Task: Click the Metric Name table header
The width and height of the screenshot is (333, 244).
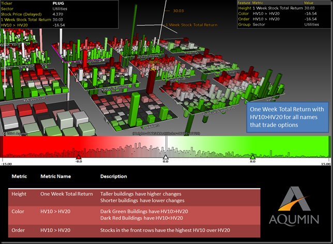Action: [56, 176]
